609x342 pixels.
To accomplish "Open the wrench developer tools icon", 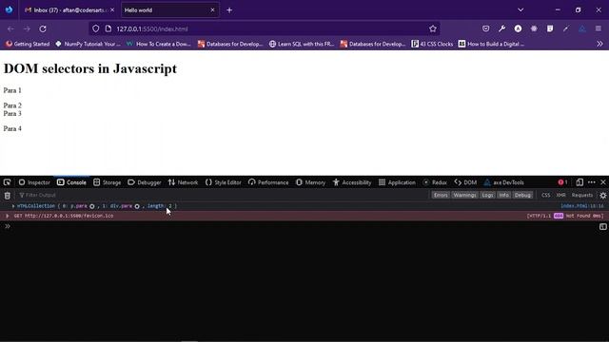I will point(501,28).
